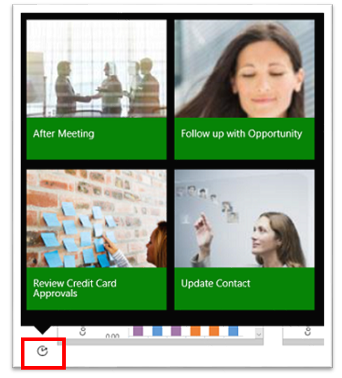This screenshot has height=378, width=342.
Task: Click the woman touching floating photos image
Action: (x=245, y=219)
